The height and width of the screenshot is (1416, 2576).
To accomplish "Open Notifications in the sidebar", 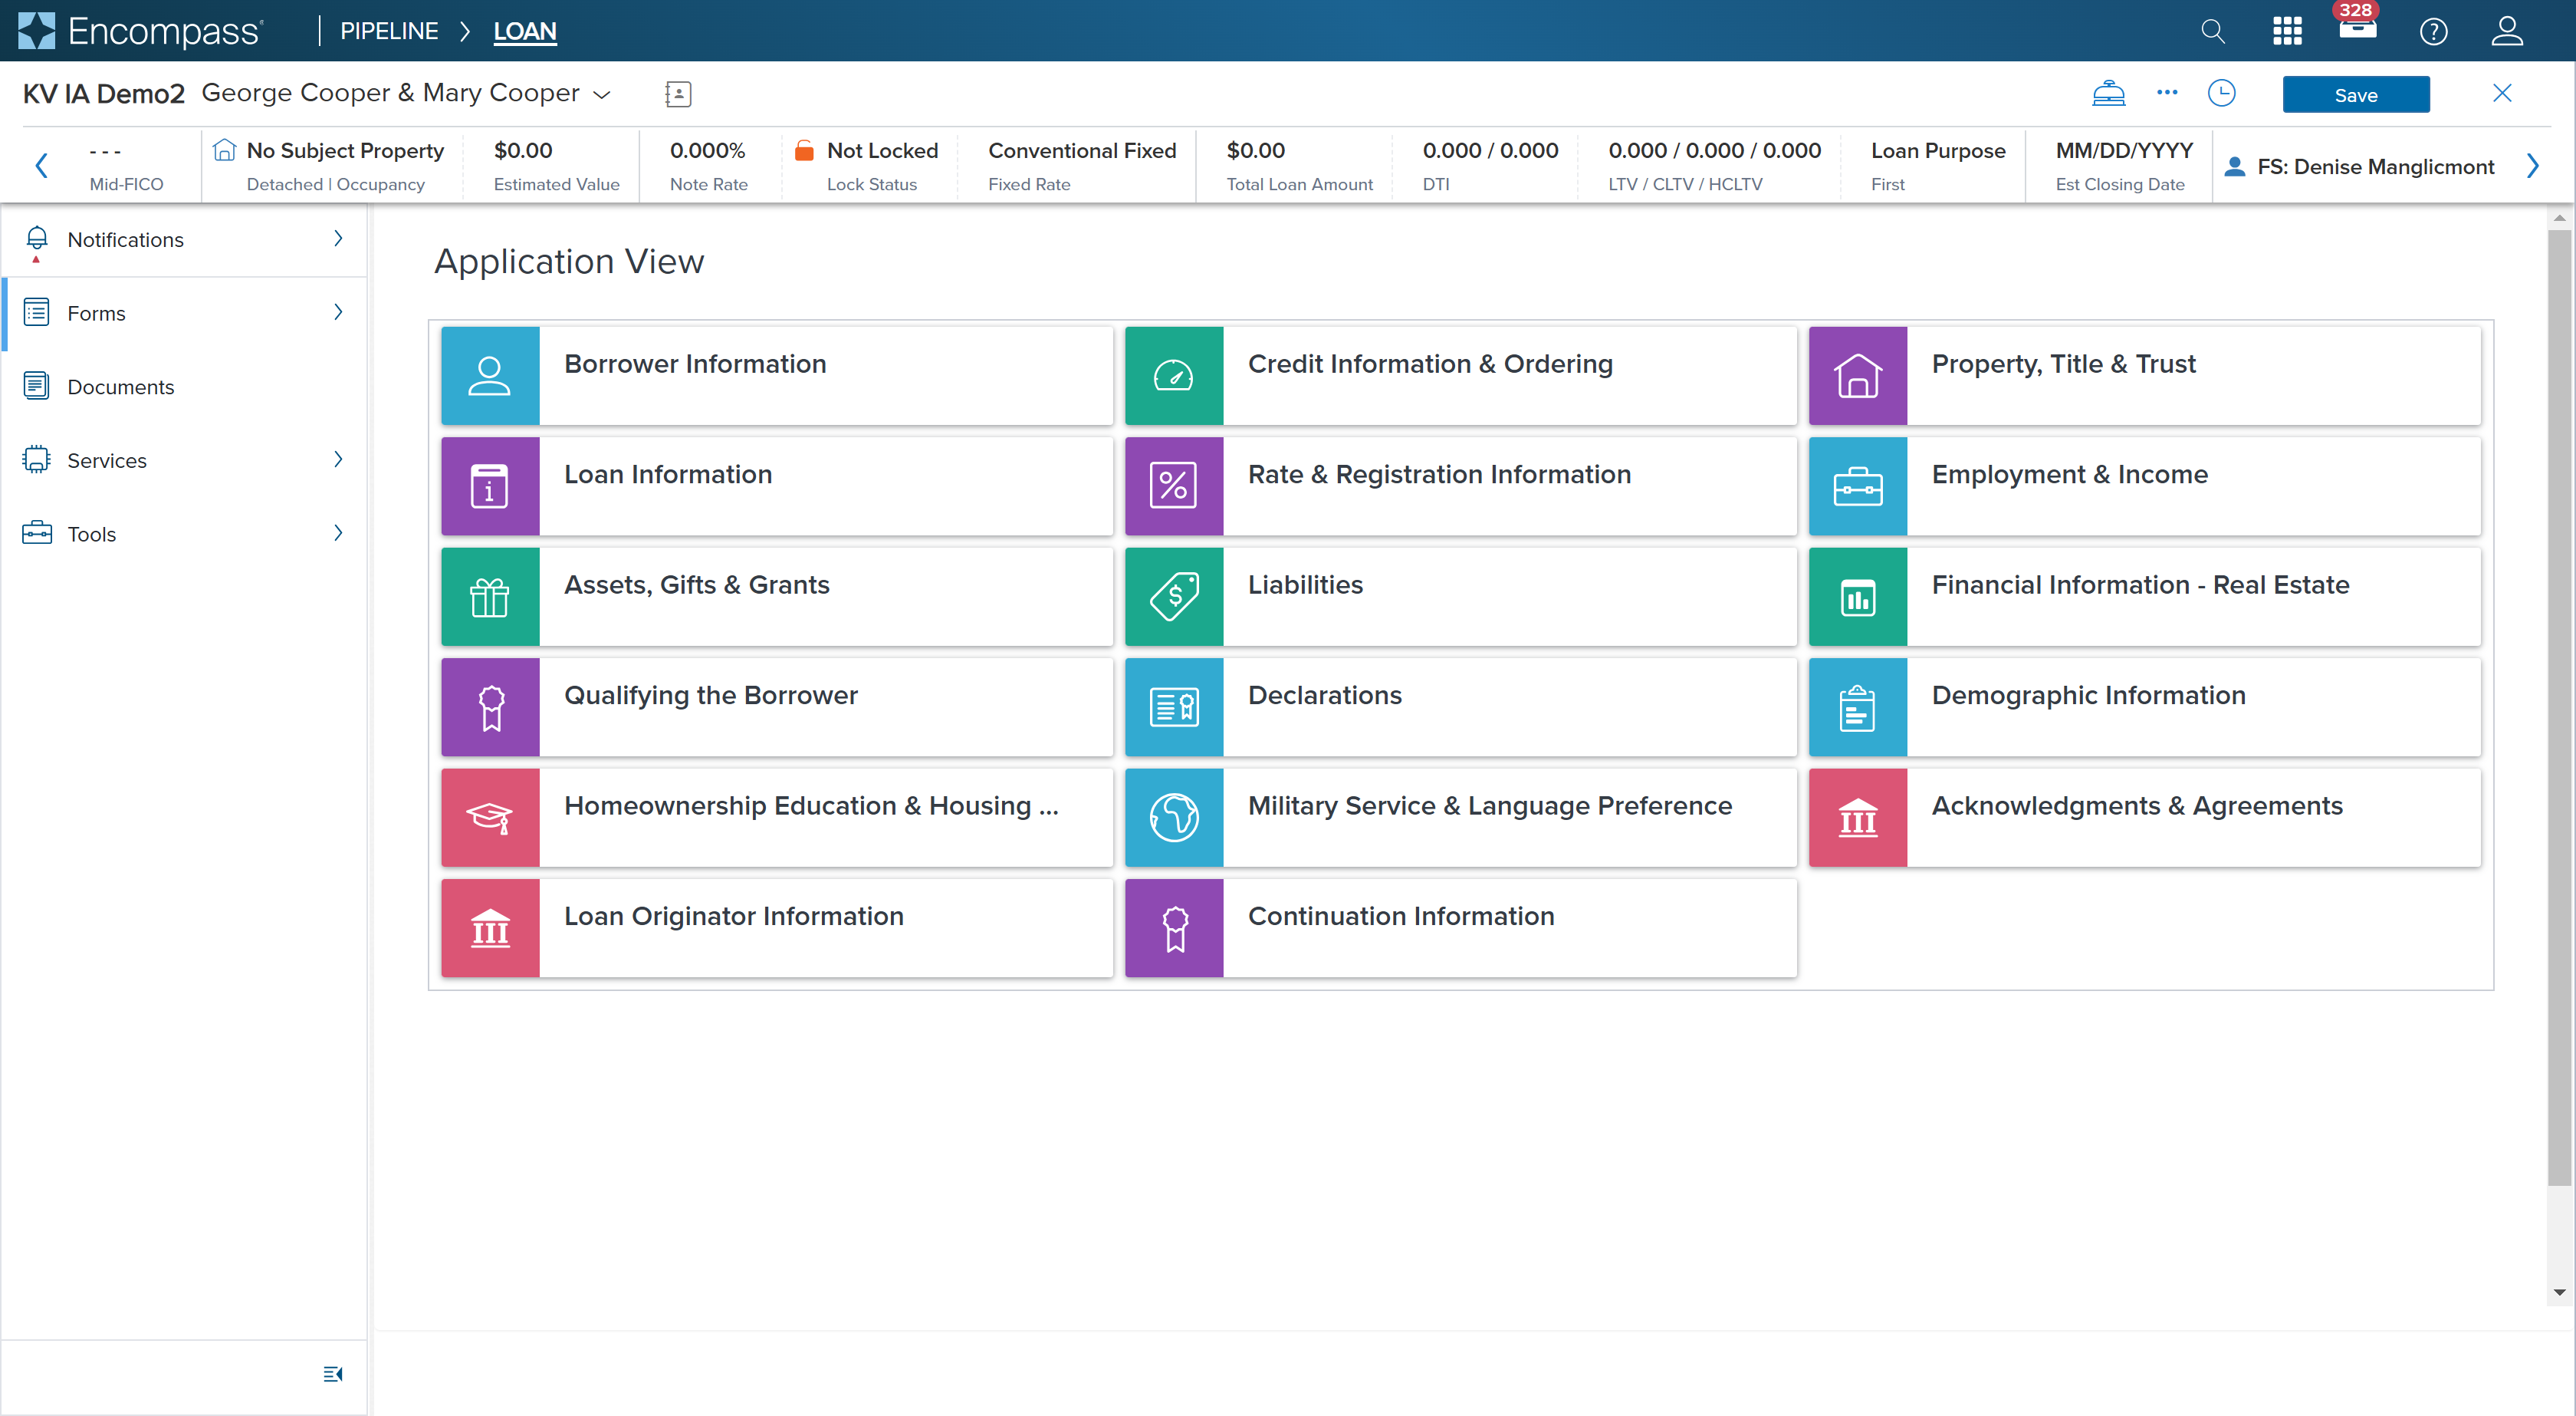I will (x=185, y=239).
